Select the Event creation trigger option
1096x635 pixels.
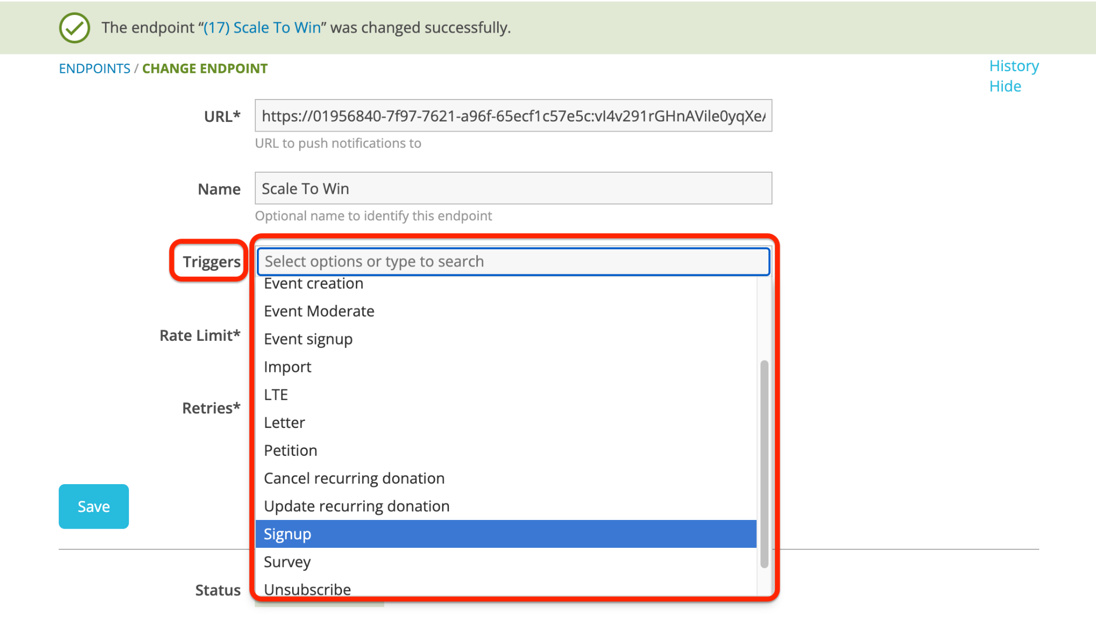coord(506,284)
